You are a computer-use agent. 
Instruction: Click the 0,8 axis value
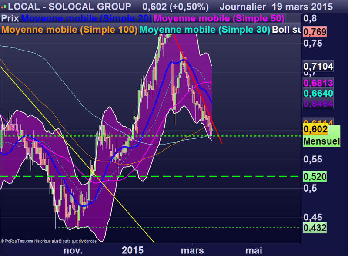(x=310, y=18)
